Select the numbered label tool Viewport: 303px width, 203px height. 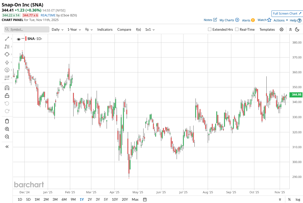(x=7, y=70)
